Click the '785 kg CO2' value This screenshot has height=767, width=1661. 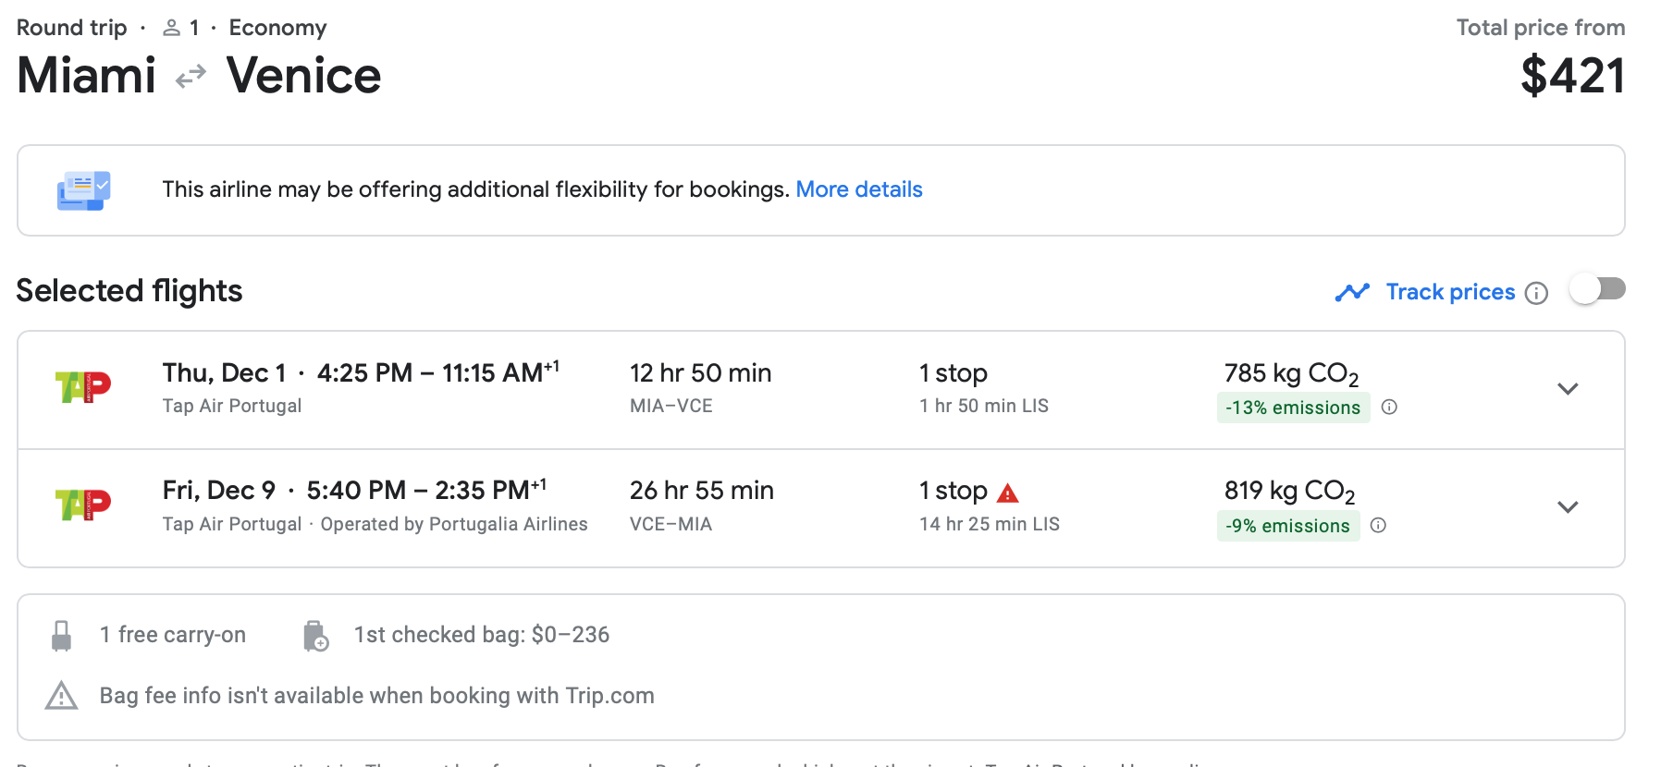coord(1292,374)
